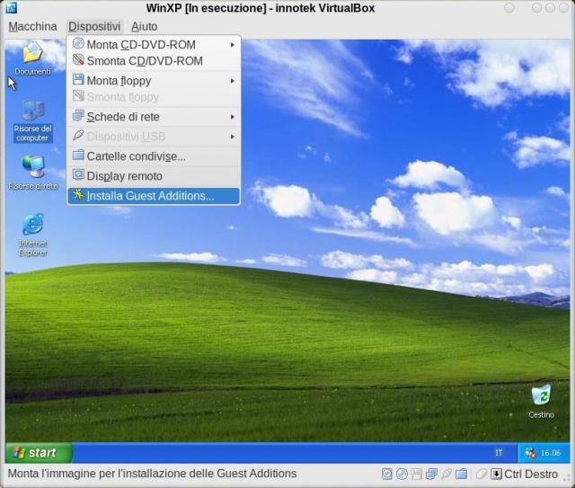This screenshot has width=575, height=488.
Task: Click the VirtualBox title bar app icon
Action: [12, 7]
